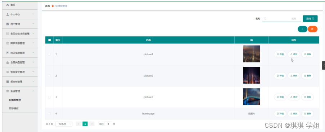
Task: Toggle the select-all checkbox in table header
Action: 49,40
